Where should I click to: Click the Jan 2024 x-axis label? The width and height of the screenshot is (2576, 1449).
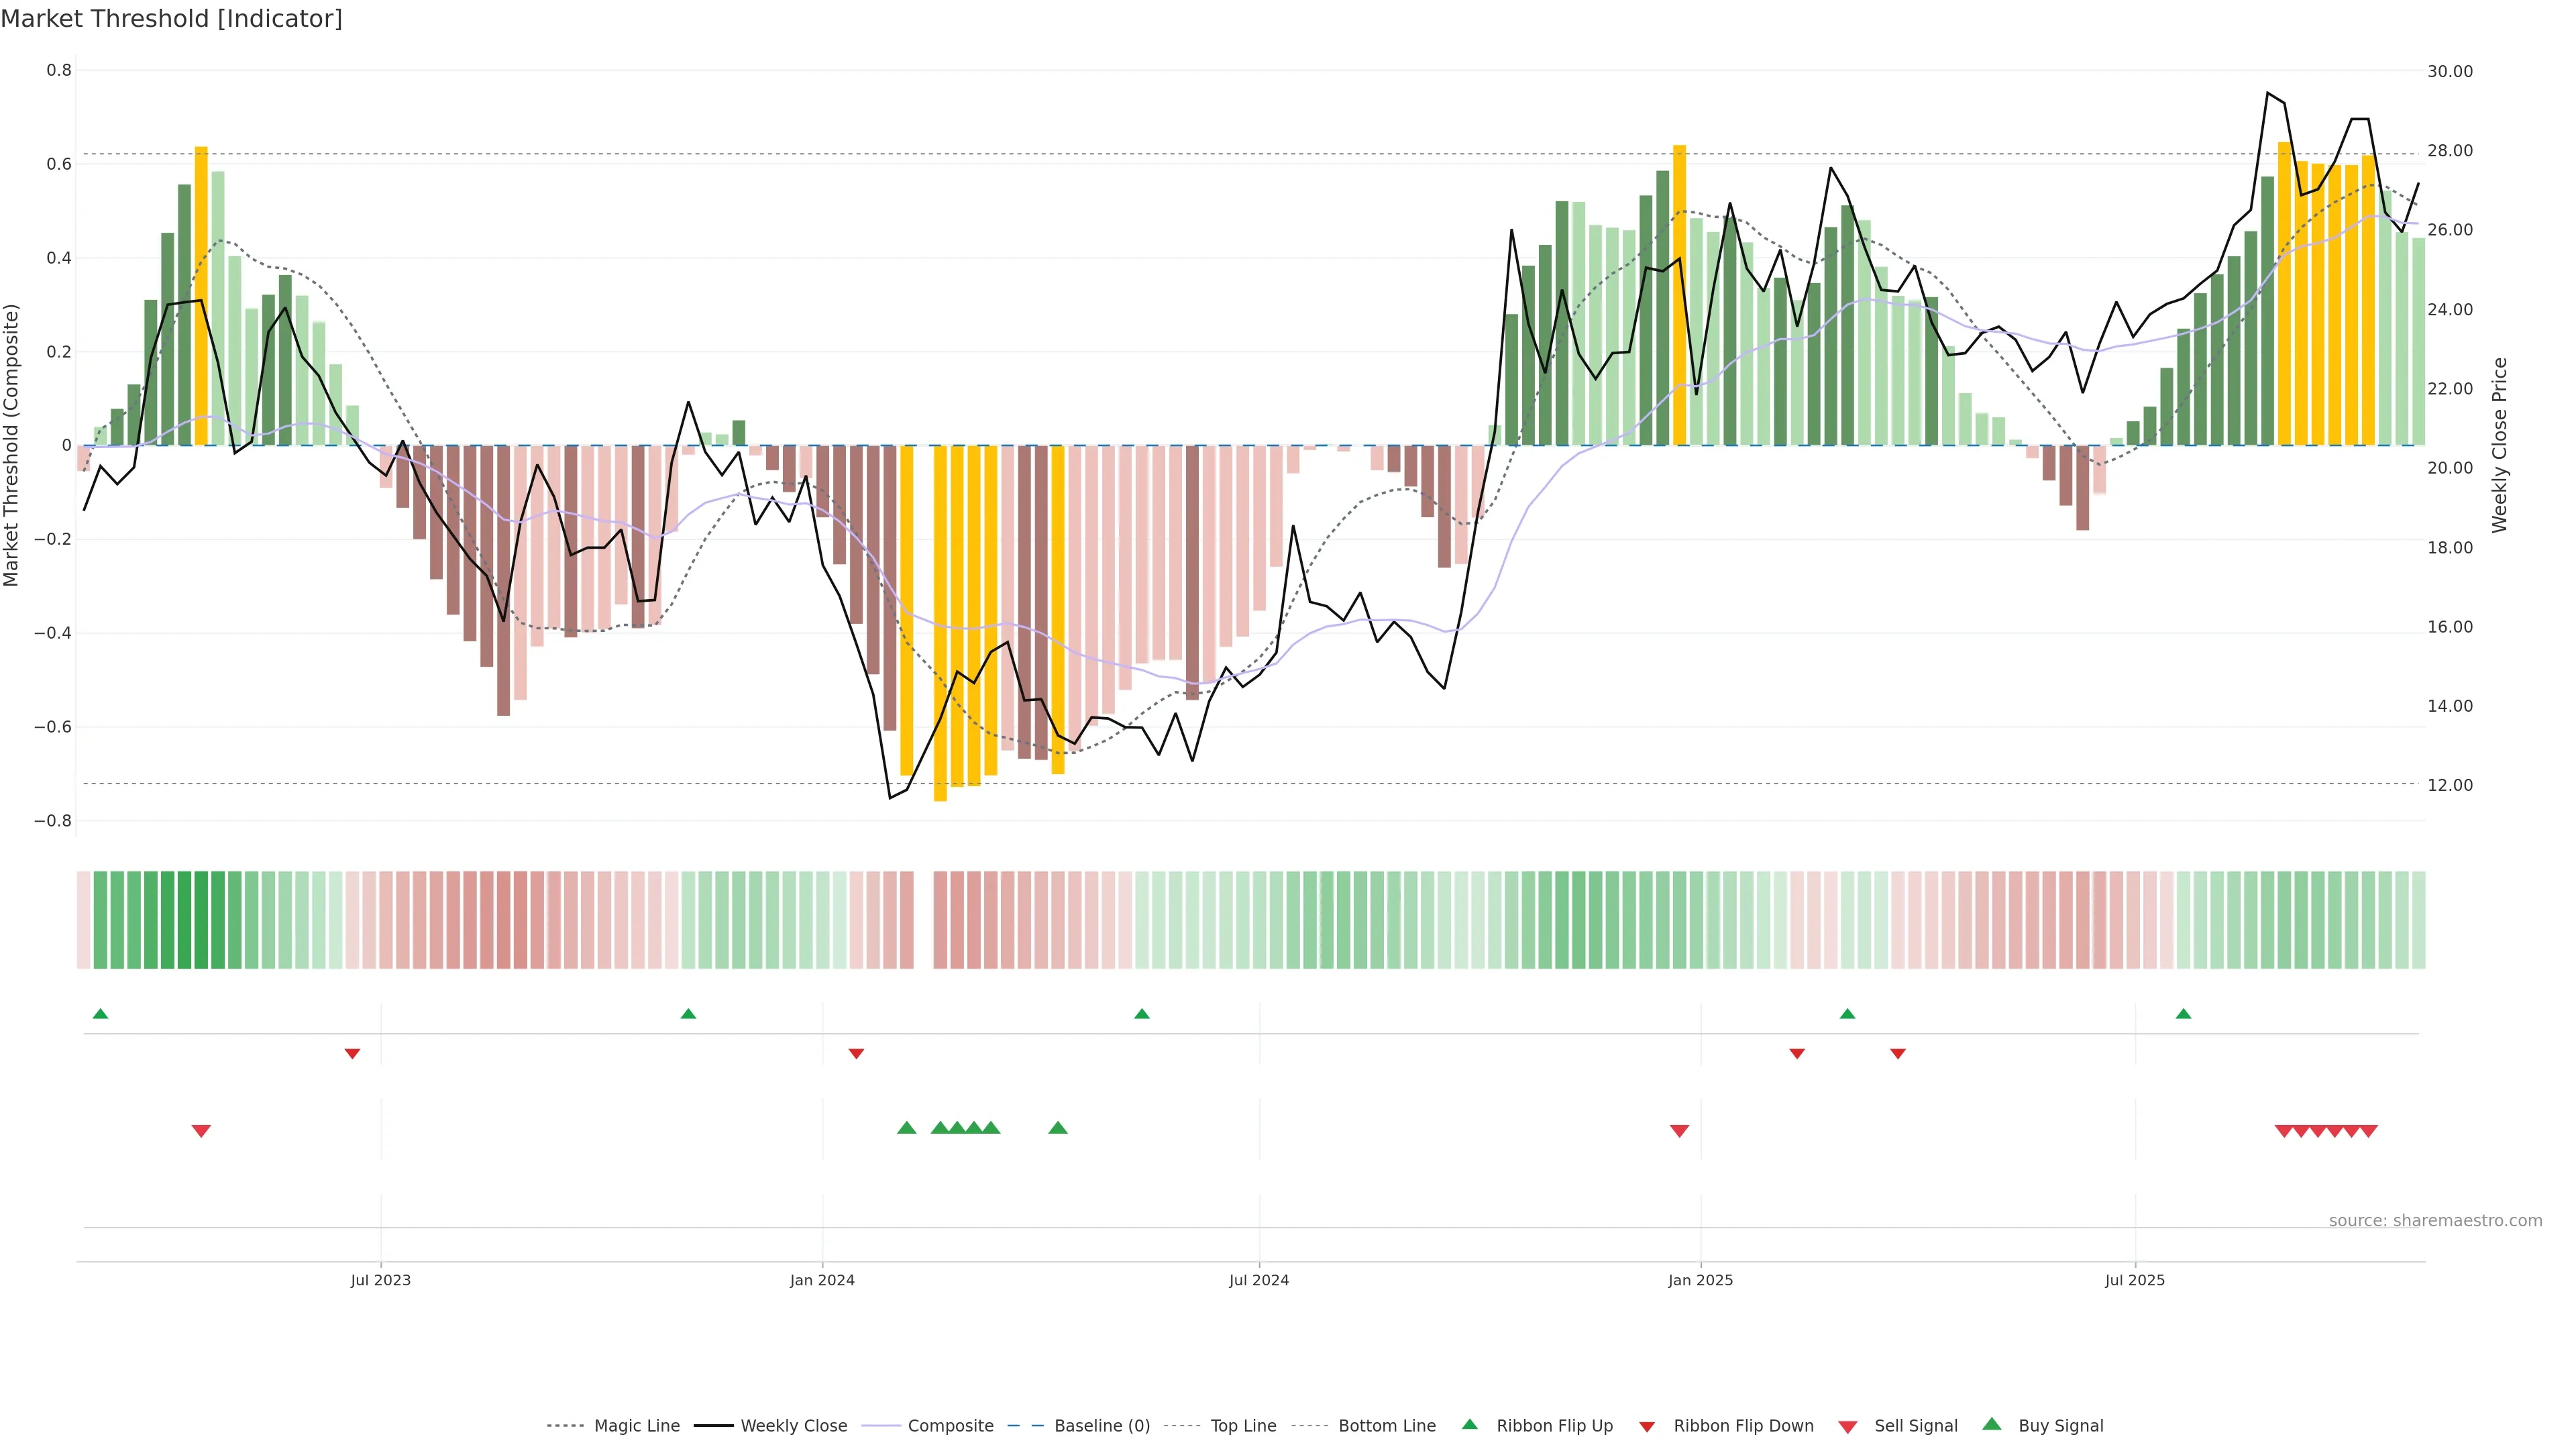822,1280
